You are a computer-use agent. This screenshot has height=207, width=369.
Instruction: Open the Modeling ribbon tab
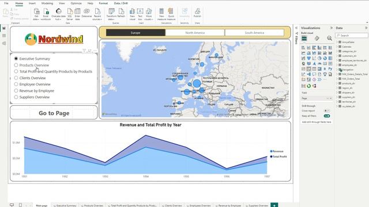[x=47, y=3]
